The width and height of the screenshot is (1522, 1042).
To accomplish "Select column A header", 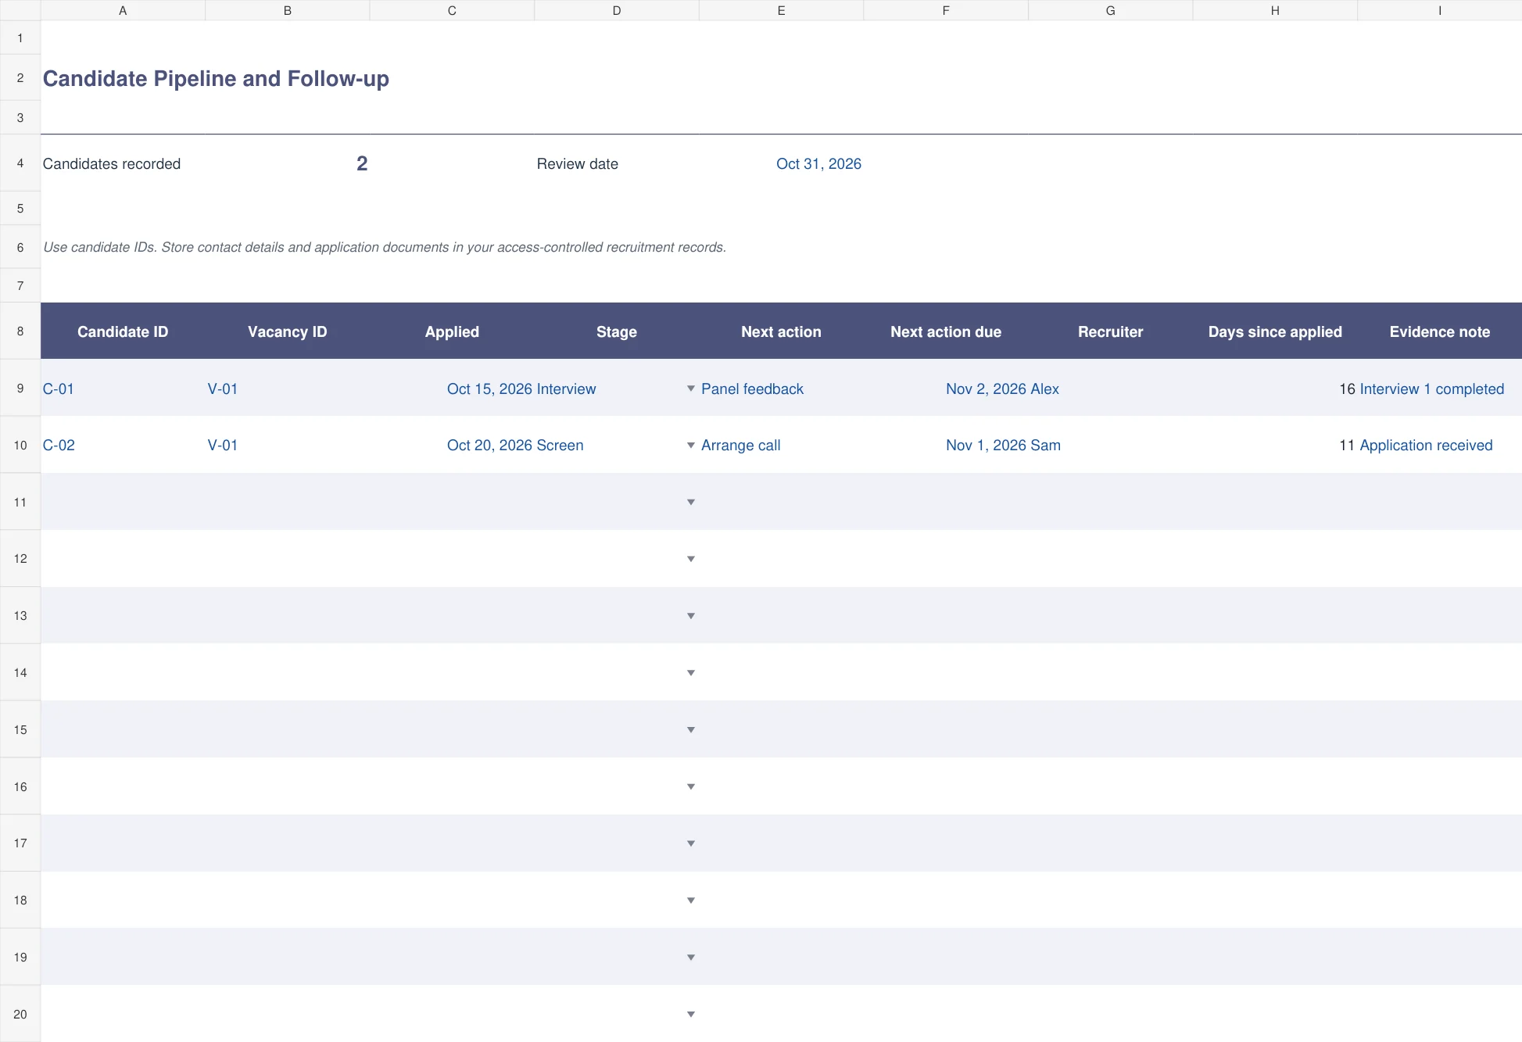I will [123, 10].
